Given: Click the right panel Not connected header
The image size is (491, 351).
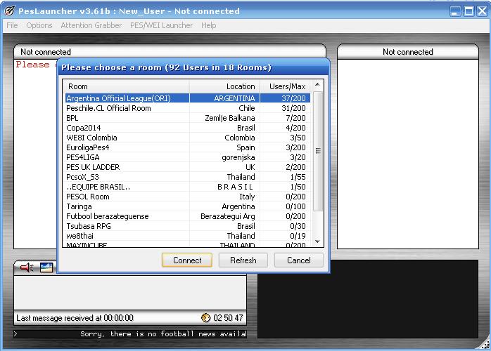Looking at the screenshot, I should pos(408,52).
